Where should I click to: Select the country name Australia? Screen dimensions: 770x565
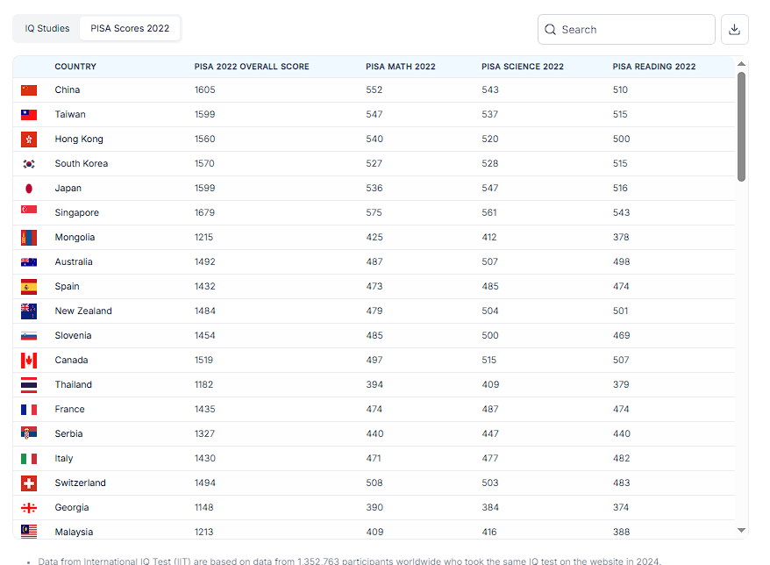point(74,261)
